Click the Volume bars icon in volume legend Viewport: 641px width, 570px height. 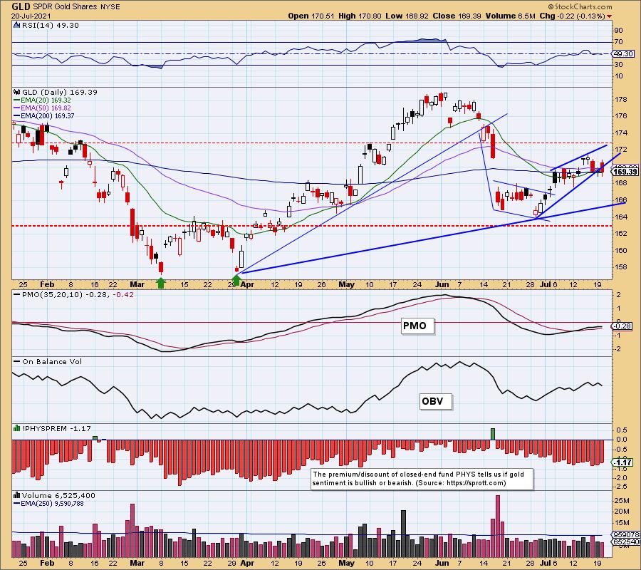coord(17,496)
